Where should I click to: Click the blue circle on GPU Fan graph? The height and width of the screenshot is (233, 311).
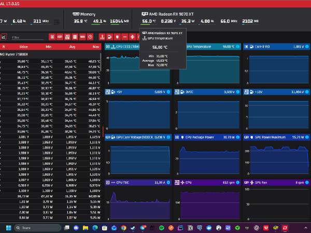(x=307, y=182)
